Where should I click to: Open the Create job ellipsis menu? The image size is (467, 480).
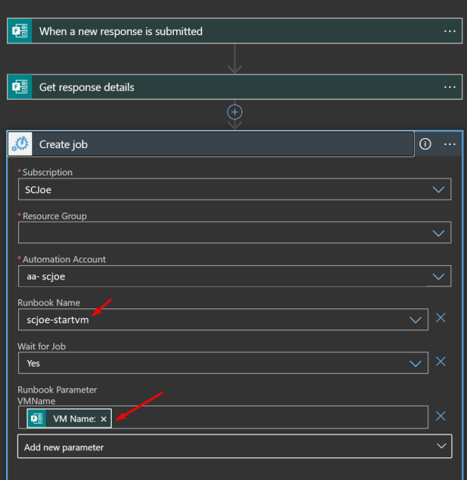pos(450,144)
